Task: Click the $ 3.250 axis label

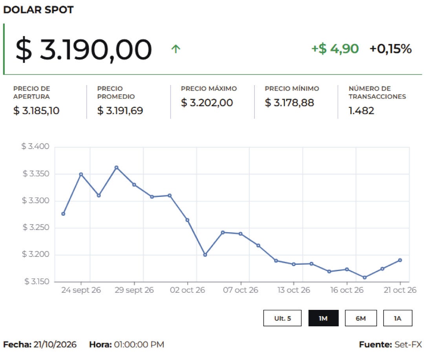Action: coord(35,227)
